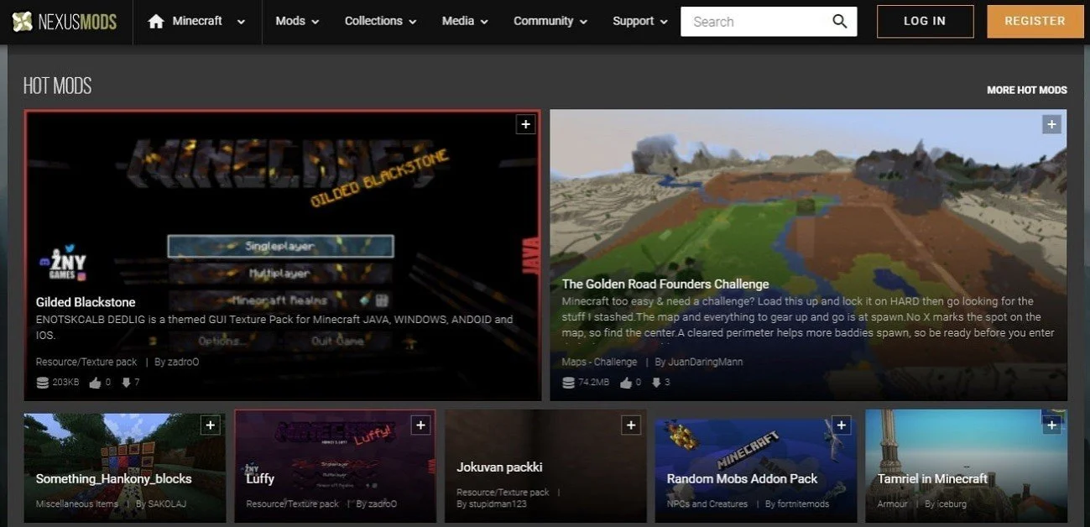Open The Golden Road Founders Challenge title
The height and width of the screenshot is (527, 1090).
pyautogui.click(x=665, y=284)
